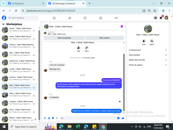Image resolution: width=173 pixels, height=130 pixels.
Task: Open Yungron conversation
Action: point(19,103)
